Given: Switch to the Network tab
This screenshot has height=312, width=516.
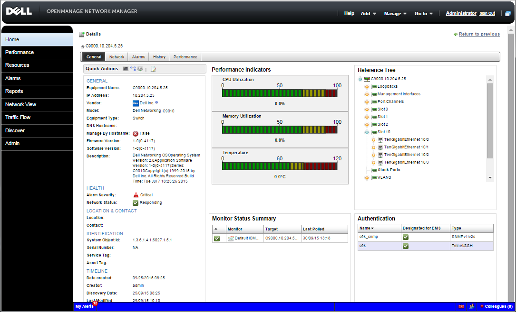Looking at the screenshot, I should (117, 57).
